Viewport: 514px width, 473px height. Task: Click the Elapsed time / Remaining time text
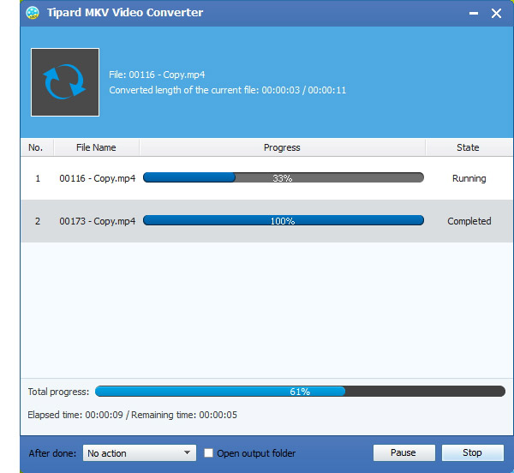click(133, 415)
